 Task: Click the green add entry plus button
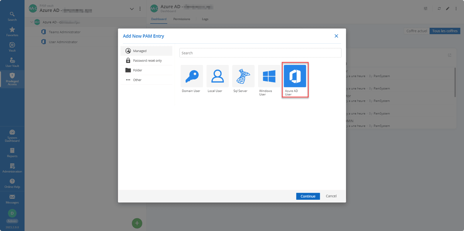tap(137, 223)
